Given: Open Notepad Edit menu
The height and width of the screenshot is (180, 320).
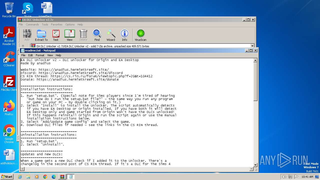Looking at the screenshot, I should 30,55.
